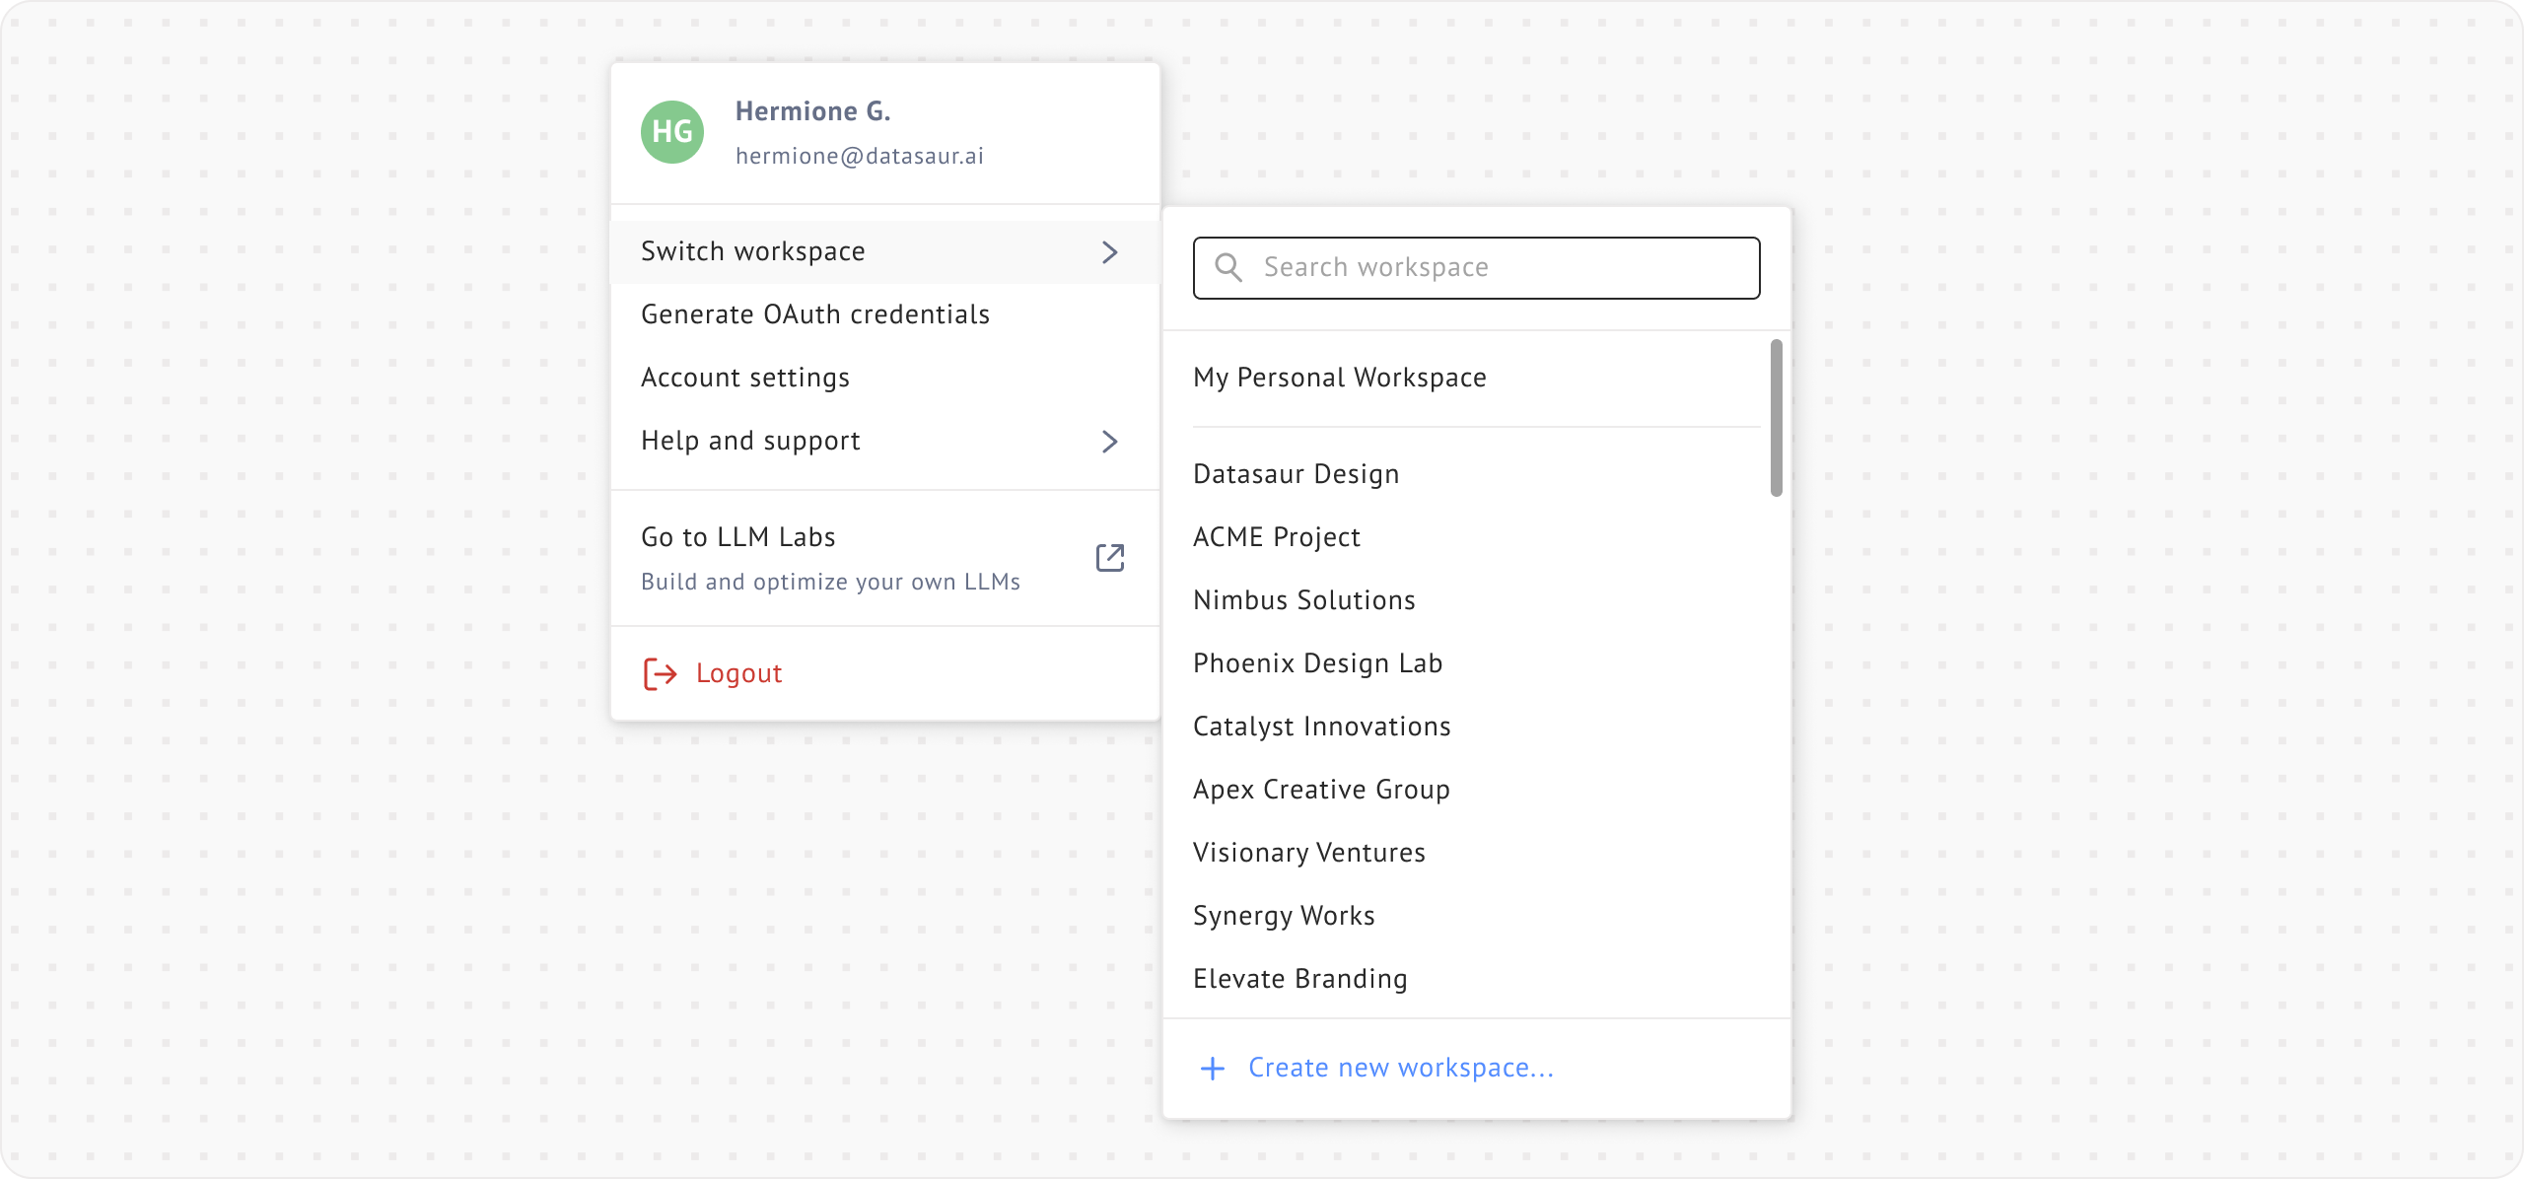Click the external link icon for LLM Labs
Image resolution: width=2524 pixels, height=1179 pixels.
(x=1110, y=558)
